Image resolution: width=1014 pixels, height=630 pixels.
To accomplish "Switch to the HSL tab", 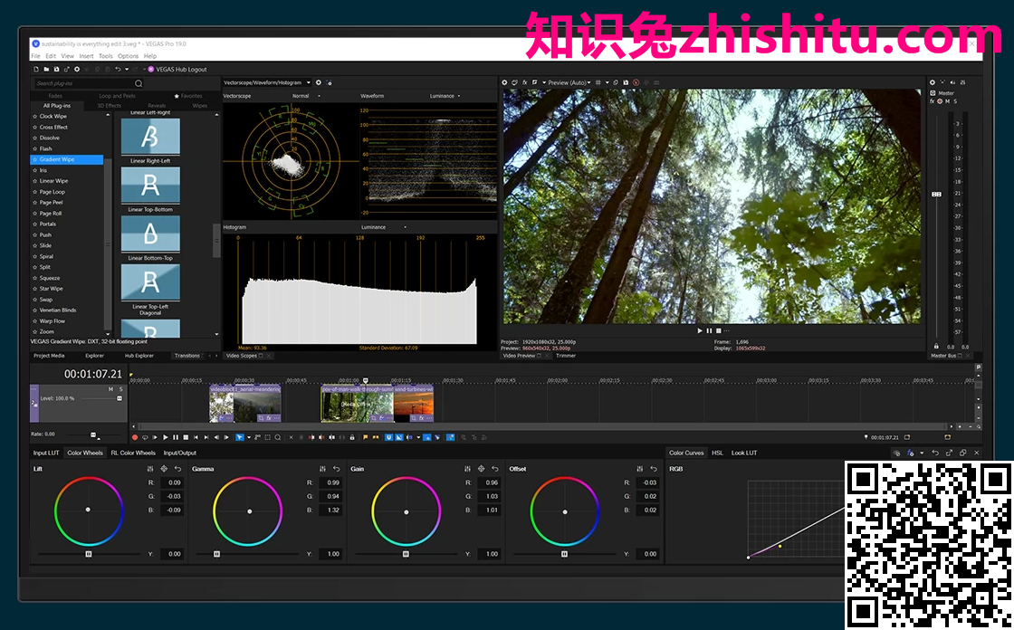I will pos(717,453).
